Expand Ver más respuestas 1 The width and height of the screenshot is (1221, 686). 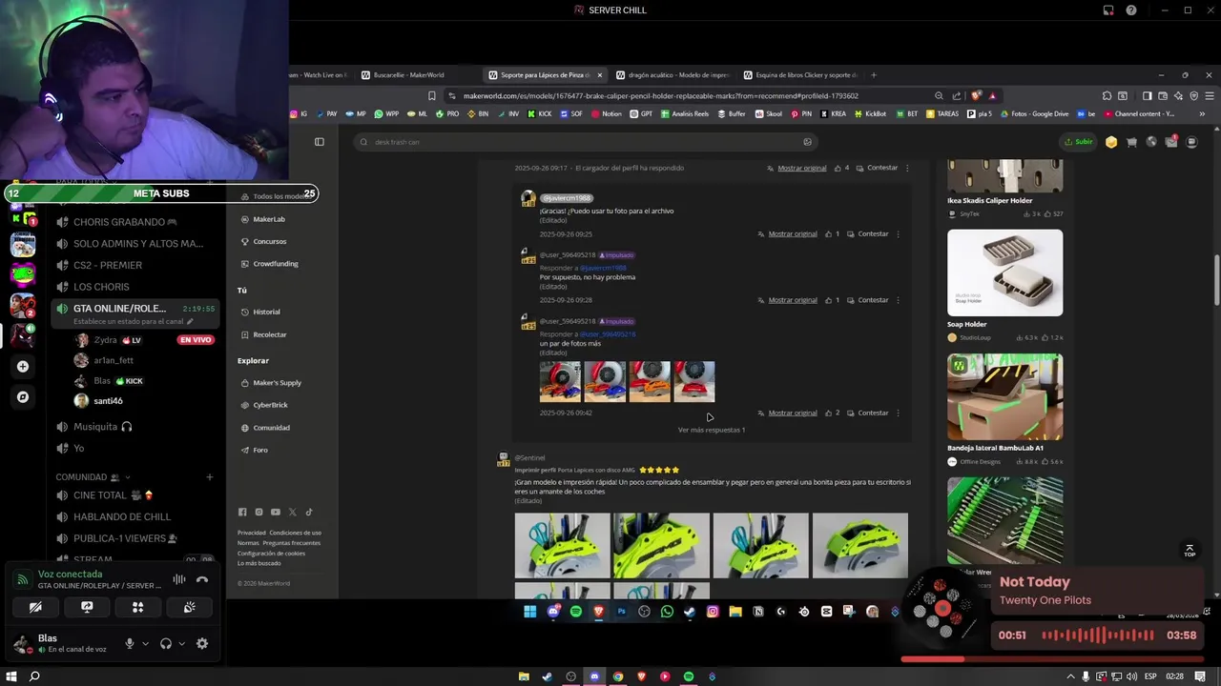[712, 430]
